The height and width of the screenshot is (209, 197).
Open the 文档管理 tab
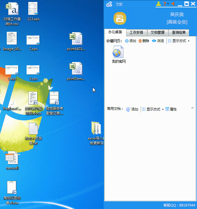pyautogui.click(x=158, y=33)
